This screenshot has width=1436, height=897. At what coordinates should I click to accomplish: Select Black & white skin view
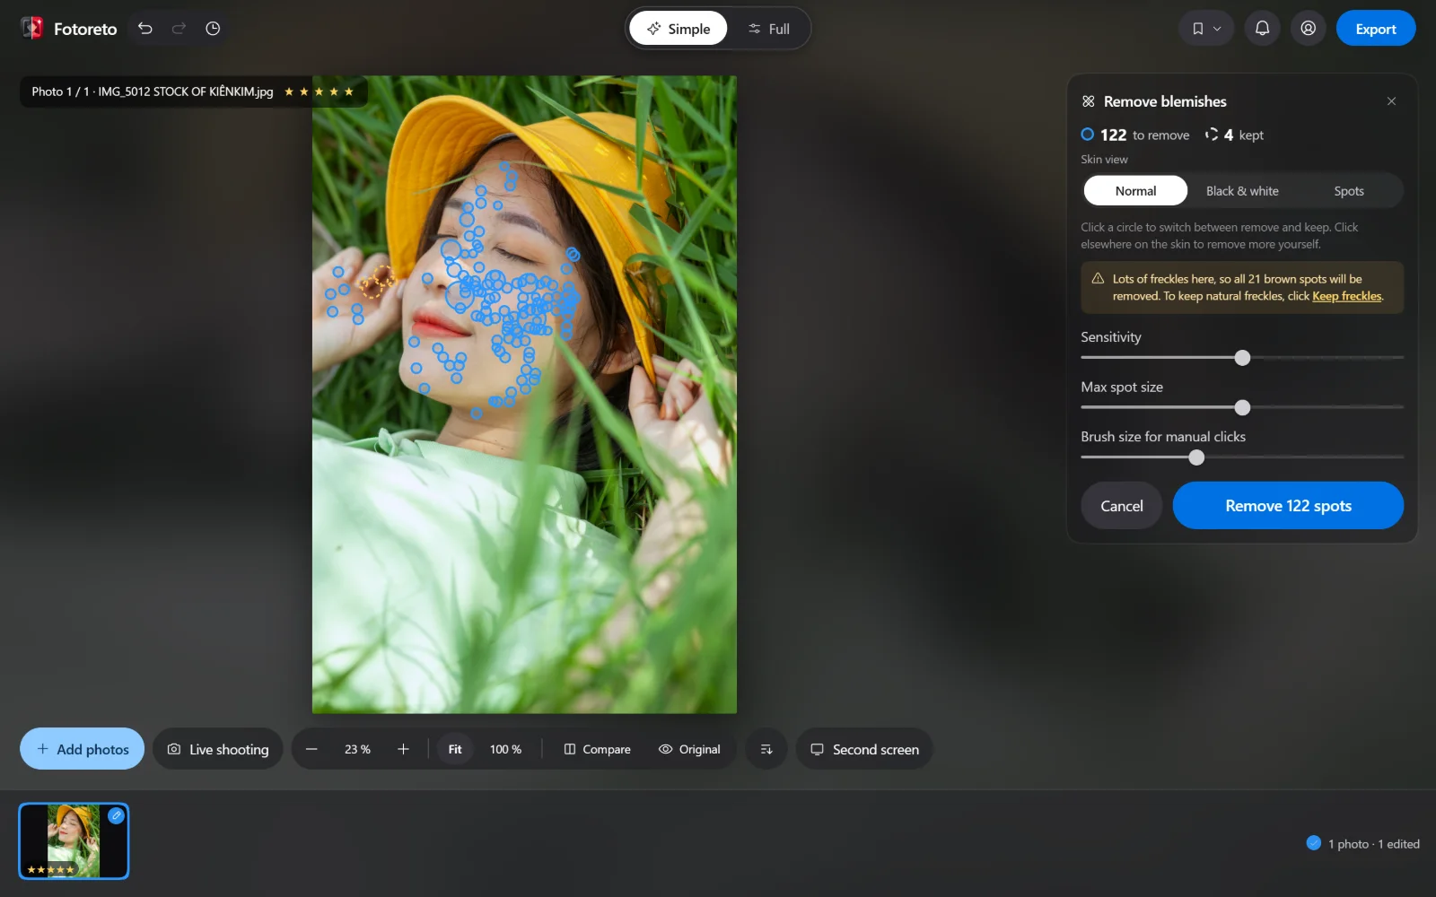pos(1242,191)
